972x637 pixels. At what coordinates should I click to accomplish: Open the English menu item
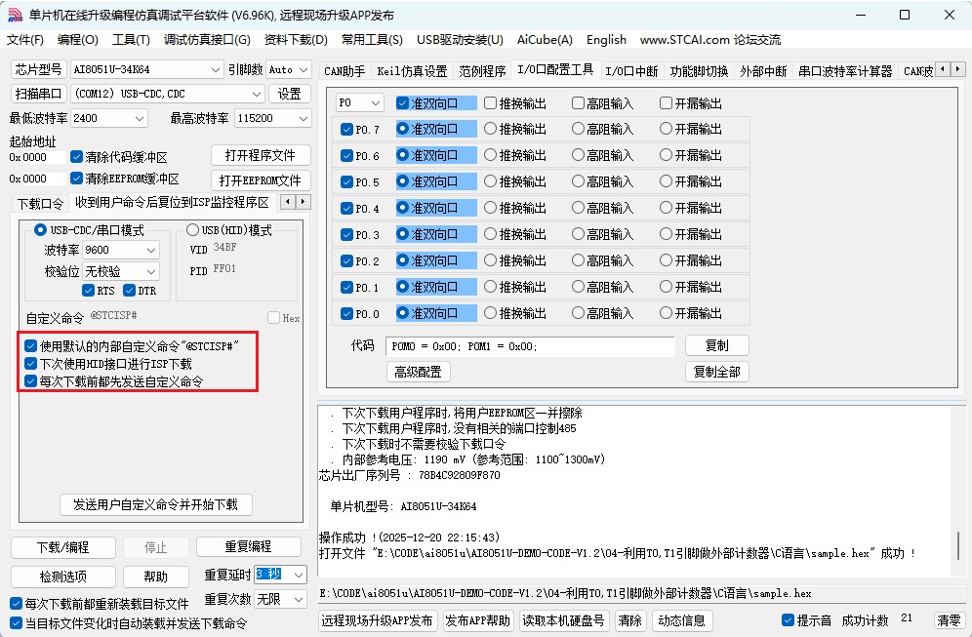pyautogui.click(x=606, y=40)
